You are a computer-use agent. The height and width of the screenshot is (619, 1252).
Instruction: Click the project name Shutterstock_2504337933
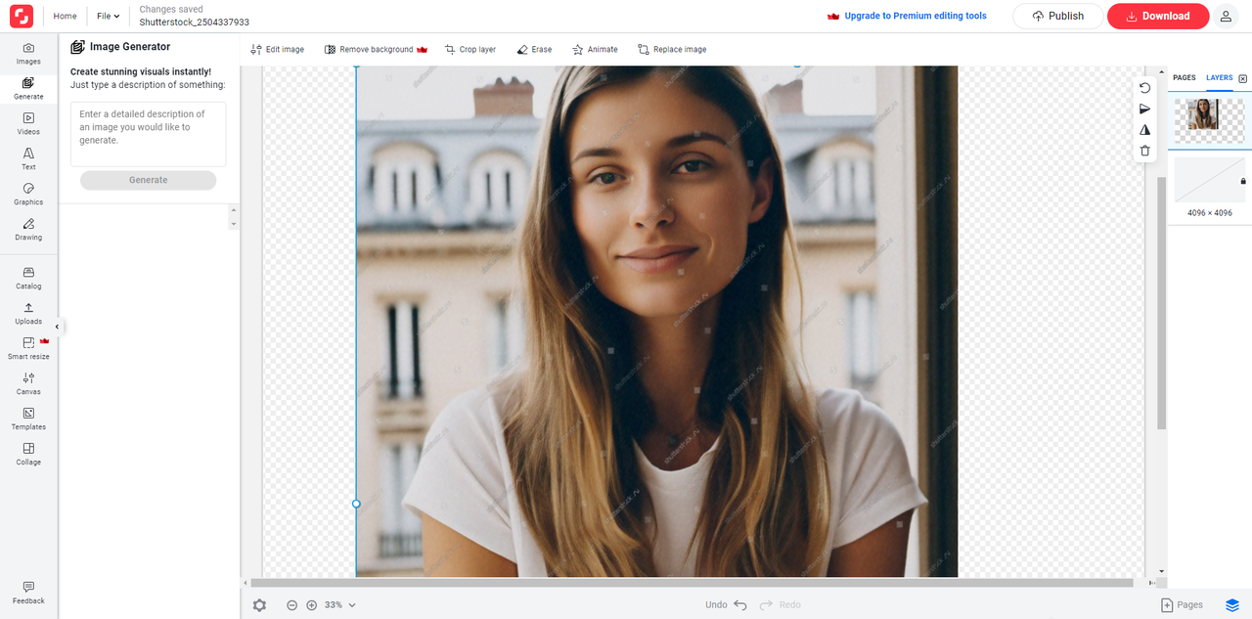[x=194, y=22]
